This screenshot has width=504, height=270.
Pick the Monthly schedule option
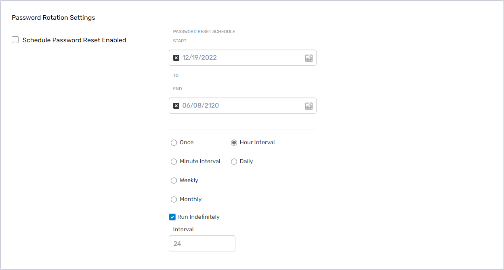[x=174, y=199]
